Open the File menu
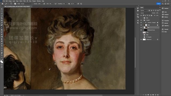The width and height of the screenshot is (171, 96). tap(4, 1)
